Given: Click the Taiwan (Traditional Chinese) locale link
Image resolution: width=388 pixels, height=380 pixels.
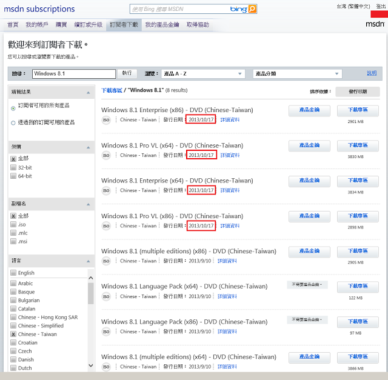Looking at the screenshot, I should pyautogui.click(x=353, y=6).
